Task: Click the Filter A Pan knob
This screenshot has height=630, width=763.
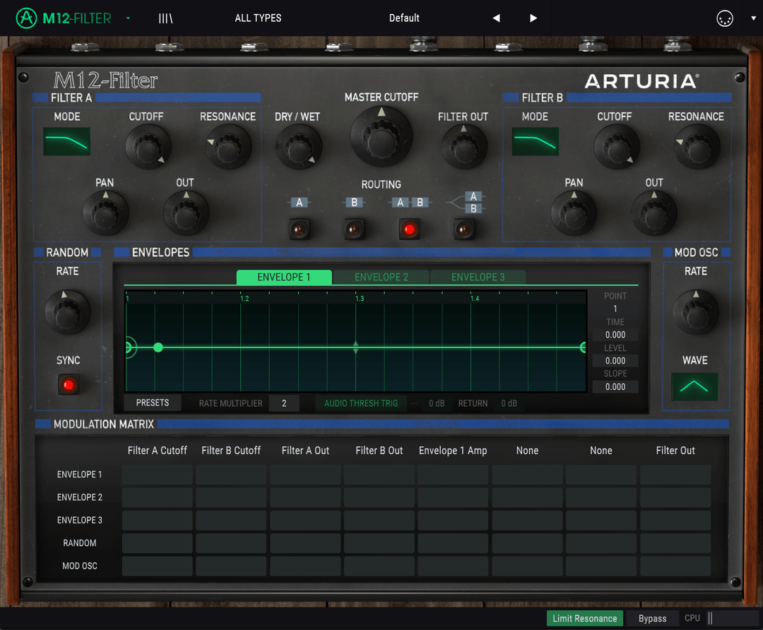Action: [105, 213]
